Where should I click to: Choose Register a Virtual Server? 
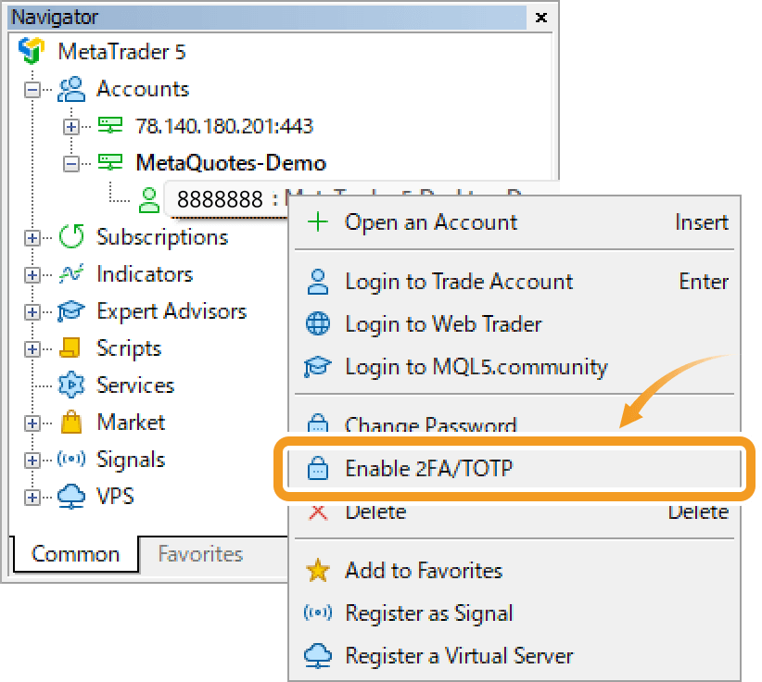(514, 655)
